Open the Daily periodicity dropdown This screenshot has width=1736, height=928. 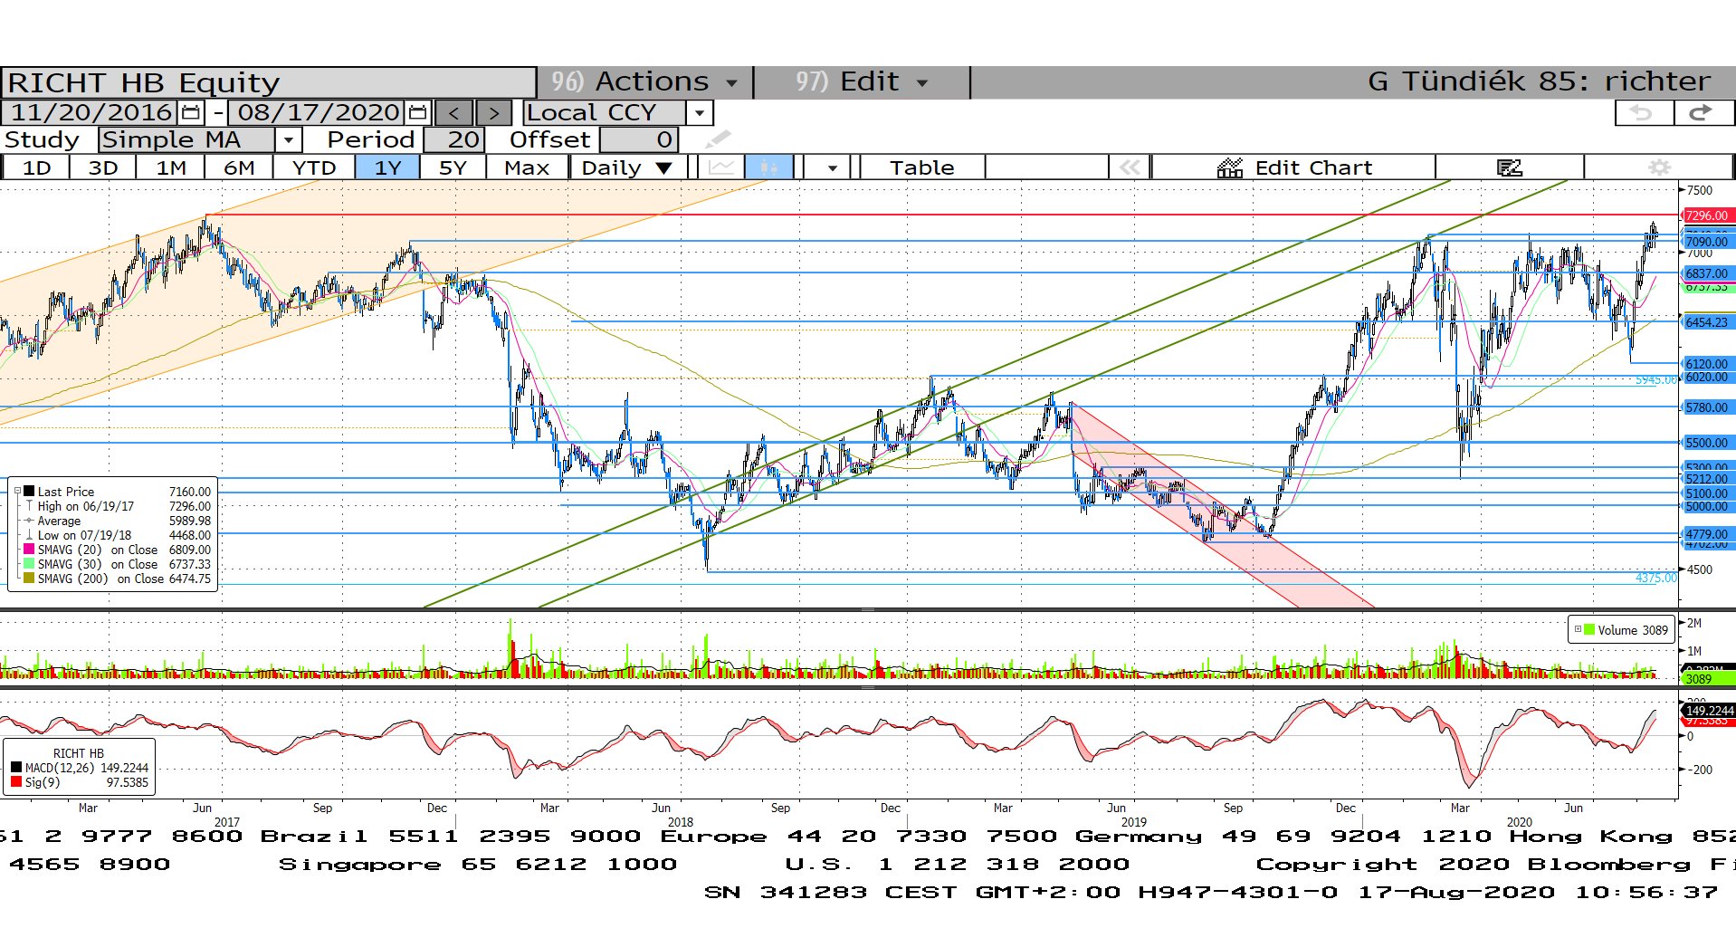[x=628, y=167]
